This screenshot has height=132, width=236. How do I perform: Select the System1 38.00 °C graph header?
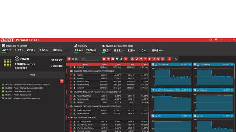tap(213, 90)
